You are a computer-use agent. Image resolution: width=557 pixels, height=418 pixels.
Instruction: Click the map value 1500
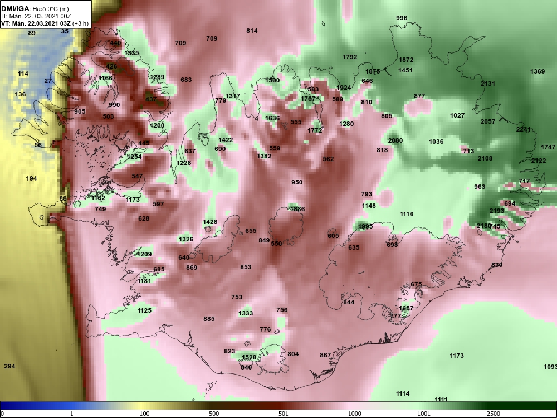pos(272,80)
